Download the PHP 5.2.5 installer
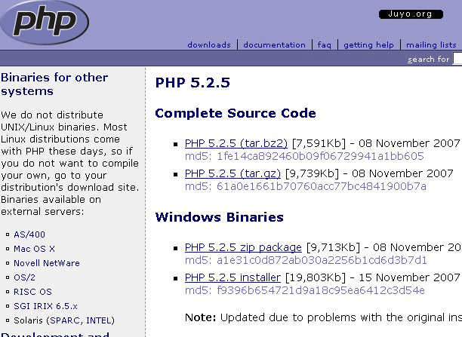This screenshot has width=462, height=337. [233, 277]
